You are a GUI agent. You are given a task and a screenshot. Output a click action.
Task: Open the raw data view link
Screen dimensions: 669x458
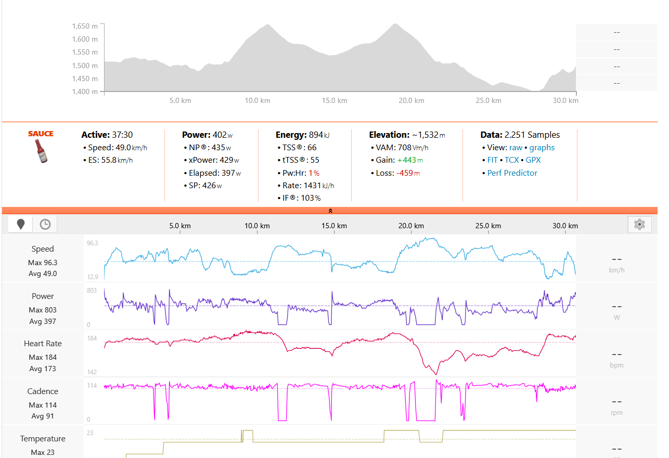(516, 148)
